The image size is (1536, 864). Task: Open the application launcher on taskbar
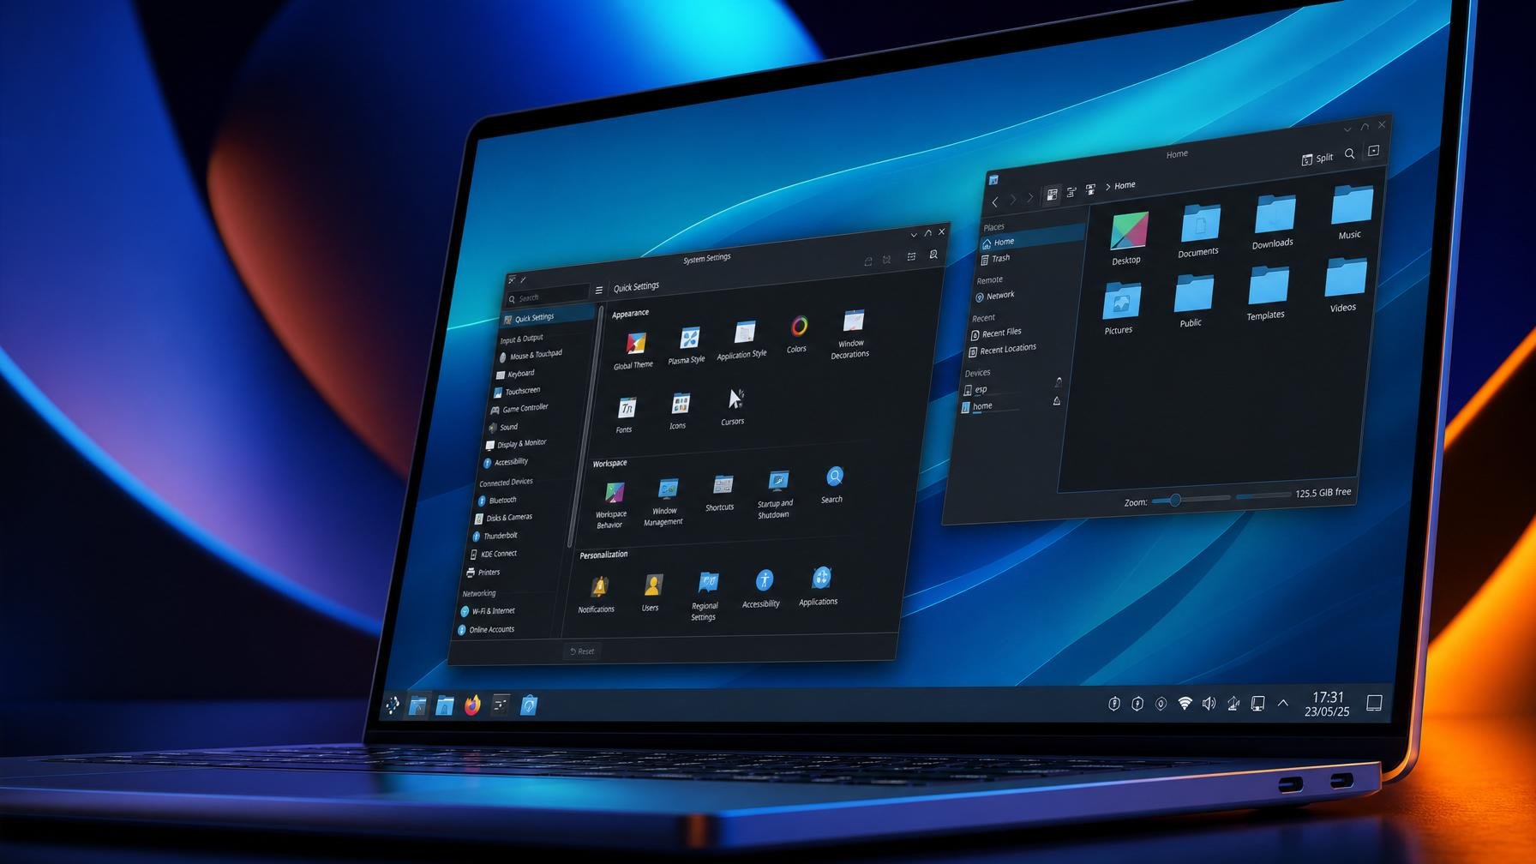392,705
